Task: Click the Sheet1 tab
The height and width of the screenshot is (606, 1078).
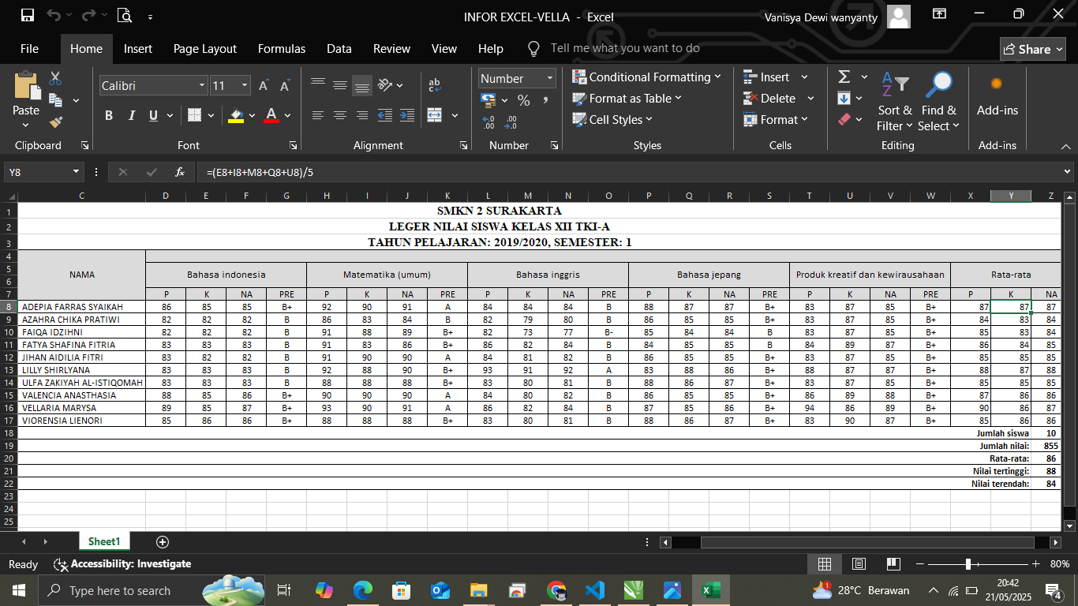Action: coord(104,542)
